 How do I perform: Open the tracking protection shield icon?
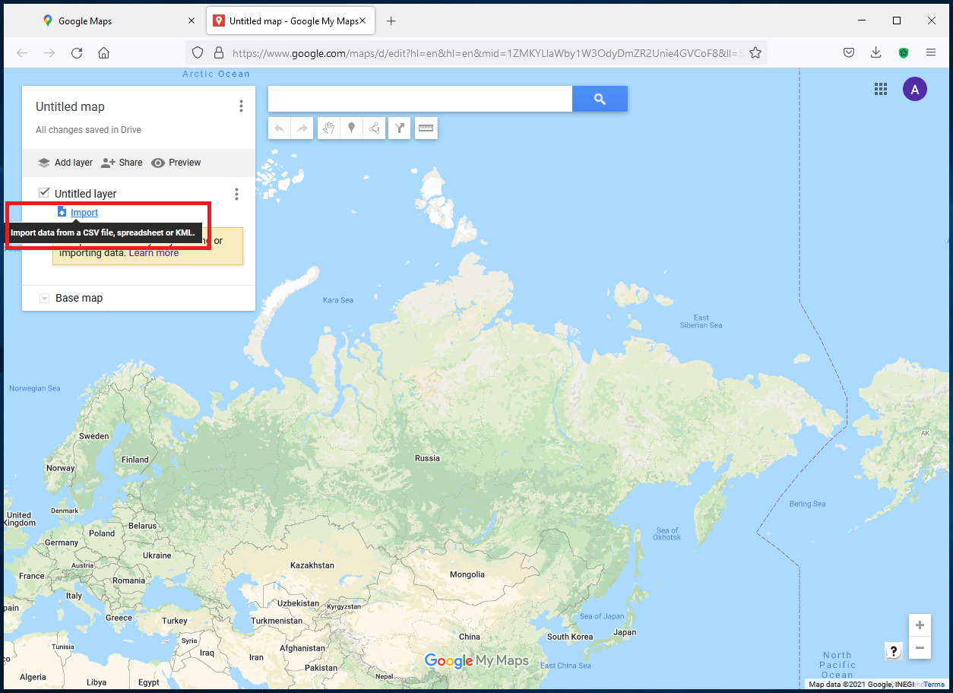point(197,52)
